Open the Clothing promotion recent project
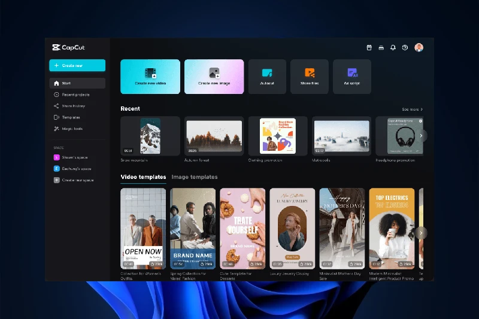 278,136
